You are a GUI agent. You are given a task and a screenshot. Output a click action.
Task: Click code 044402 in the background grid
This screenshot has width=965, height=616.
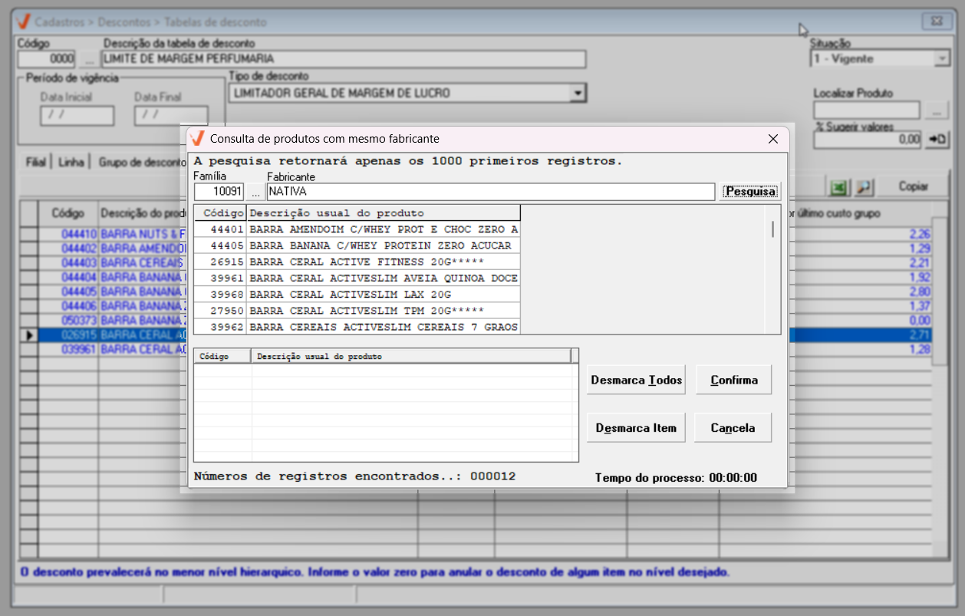coord(78,249)
